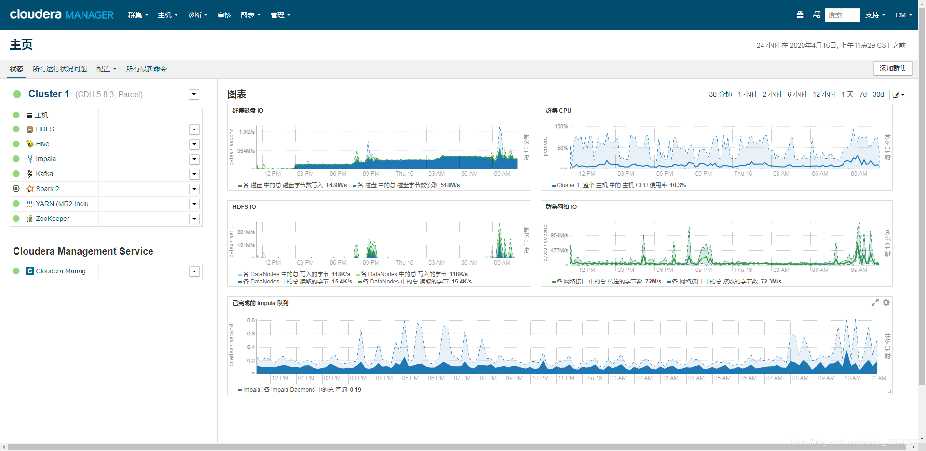Viewport: 926px width, 451px height.
Task: Click the Cloudera Management Service icon
Action: (30, 271)
